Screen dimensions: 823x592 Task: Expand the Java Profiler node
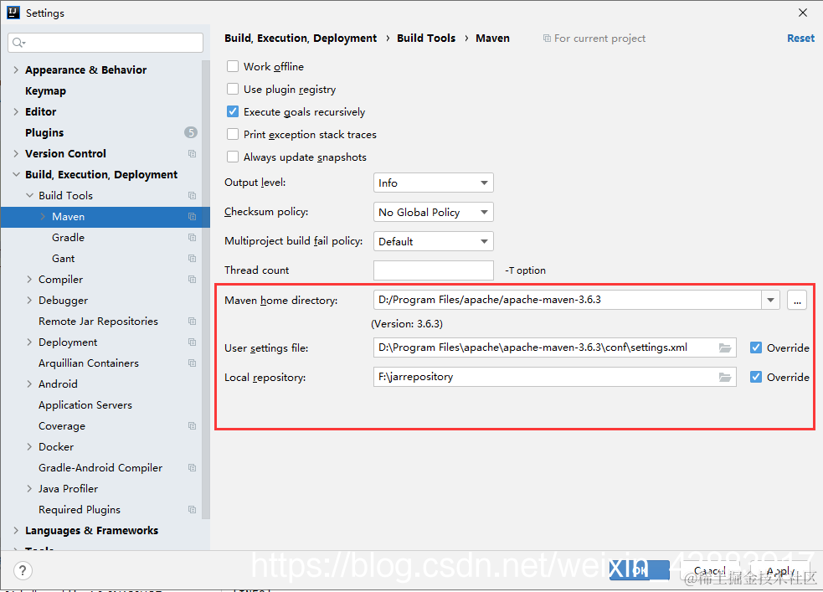pyautogui.click(x=29, y=489)
